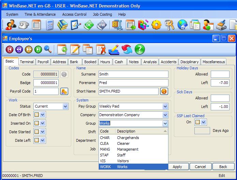The image size is (237, 180).
Task: Click the orange exclamation Short Name button
Action: pos(164,91)
